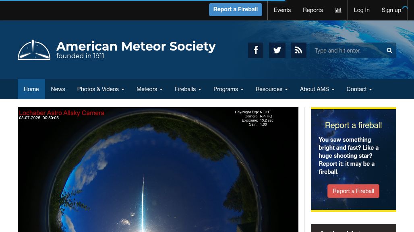Image resolution: width=414 pixels, height=232 pixels.
Task: Open the statistics bar chart icon
Action: pos(338,10)
